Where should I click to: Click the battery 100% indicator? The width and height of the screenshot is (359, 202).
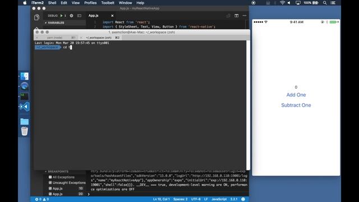coord(311,3)
